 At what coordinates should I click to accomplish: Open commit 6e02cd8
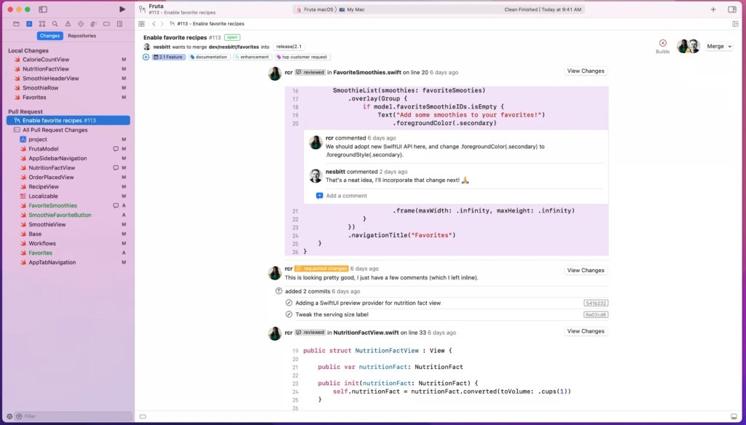596,314
